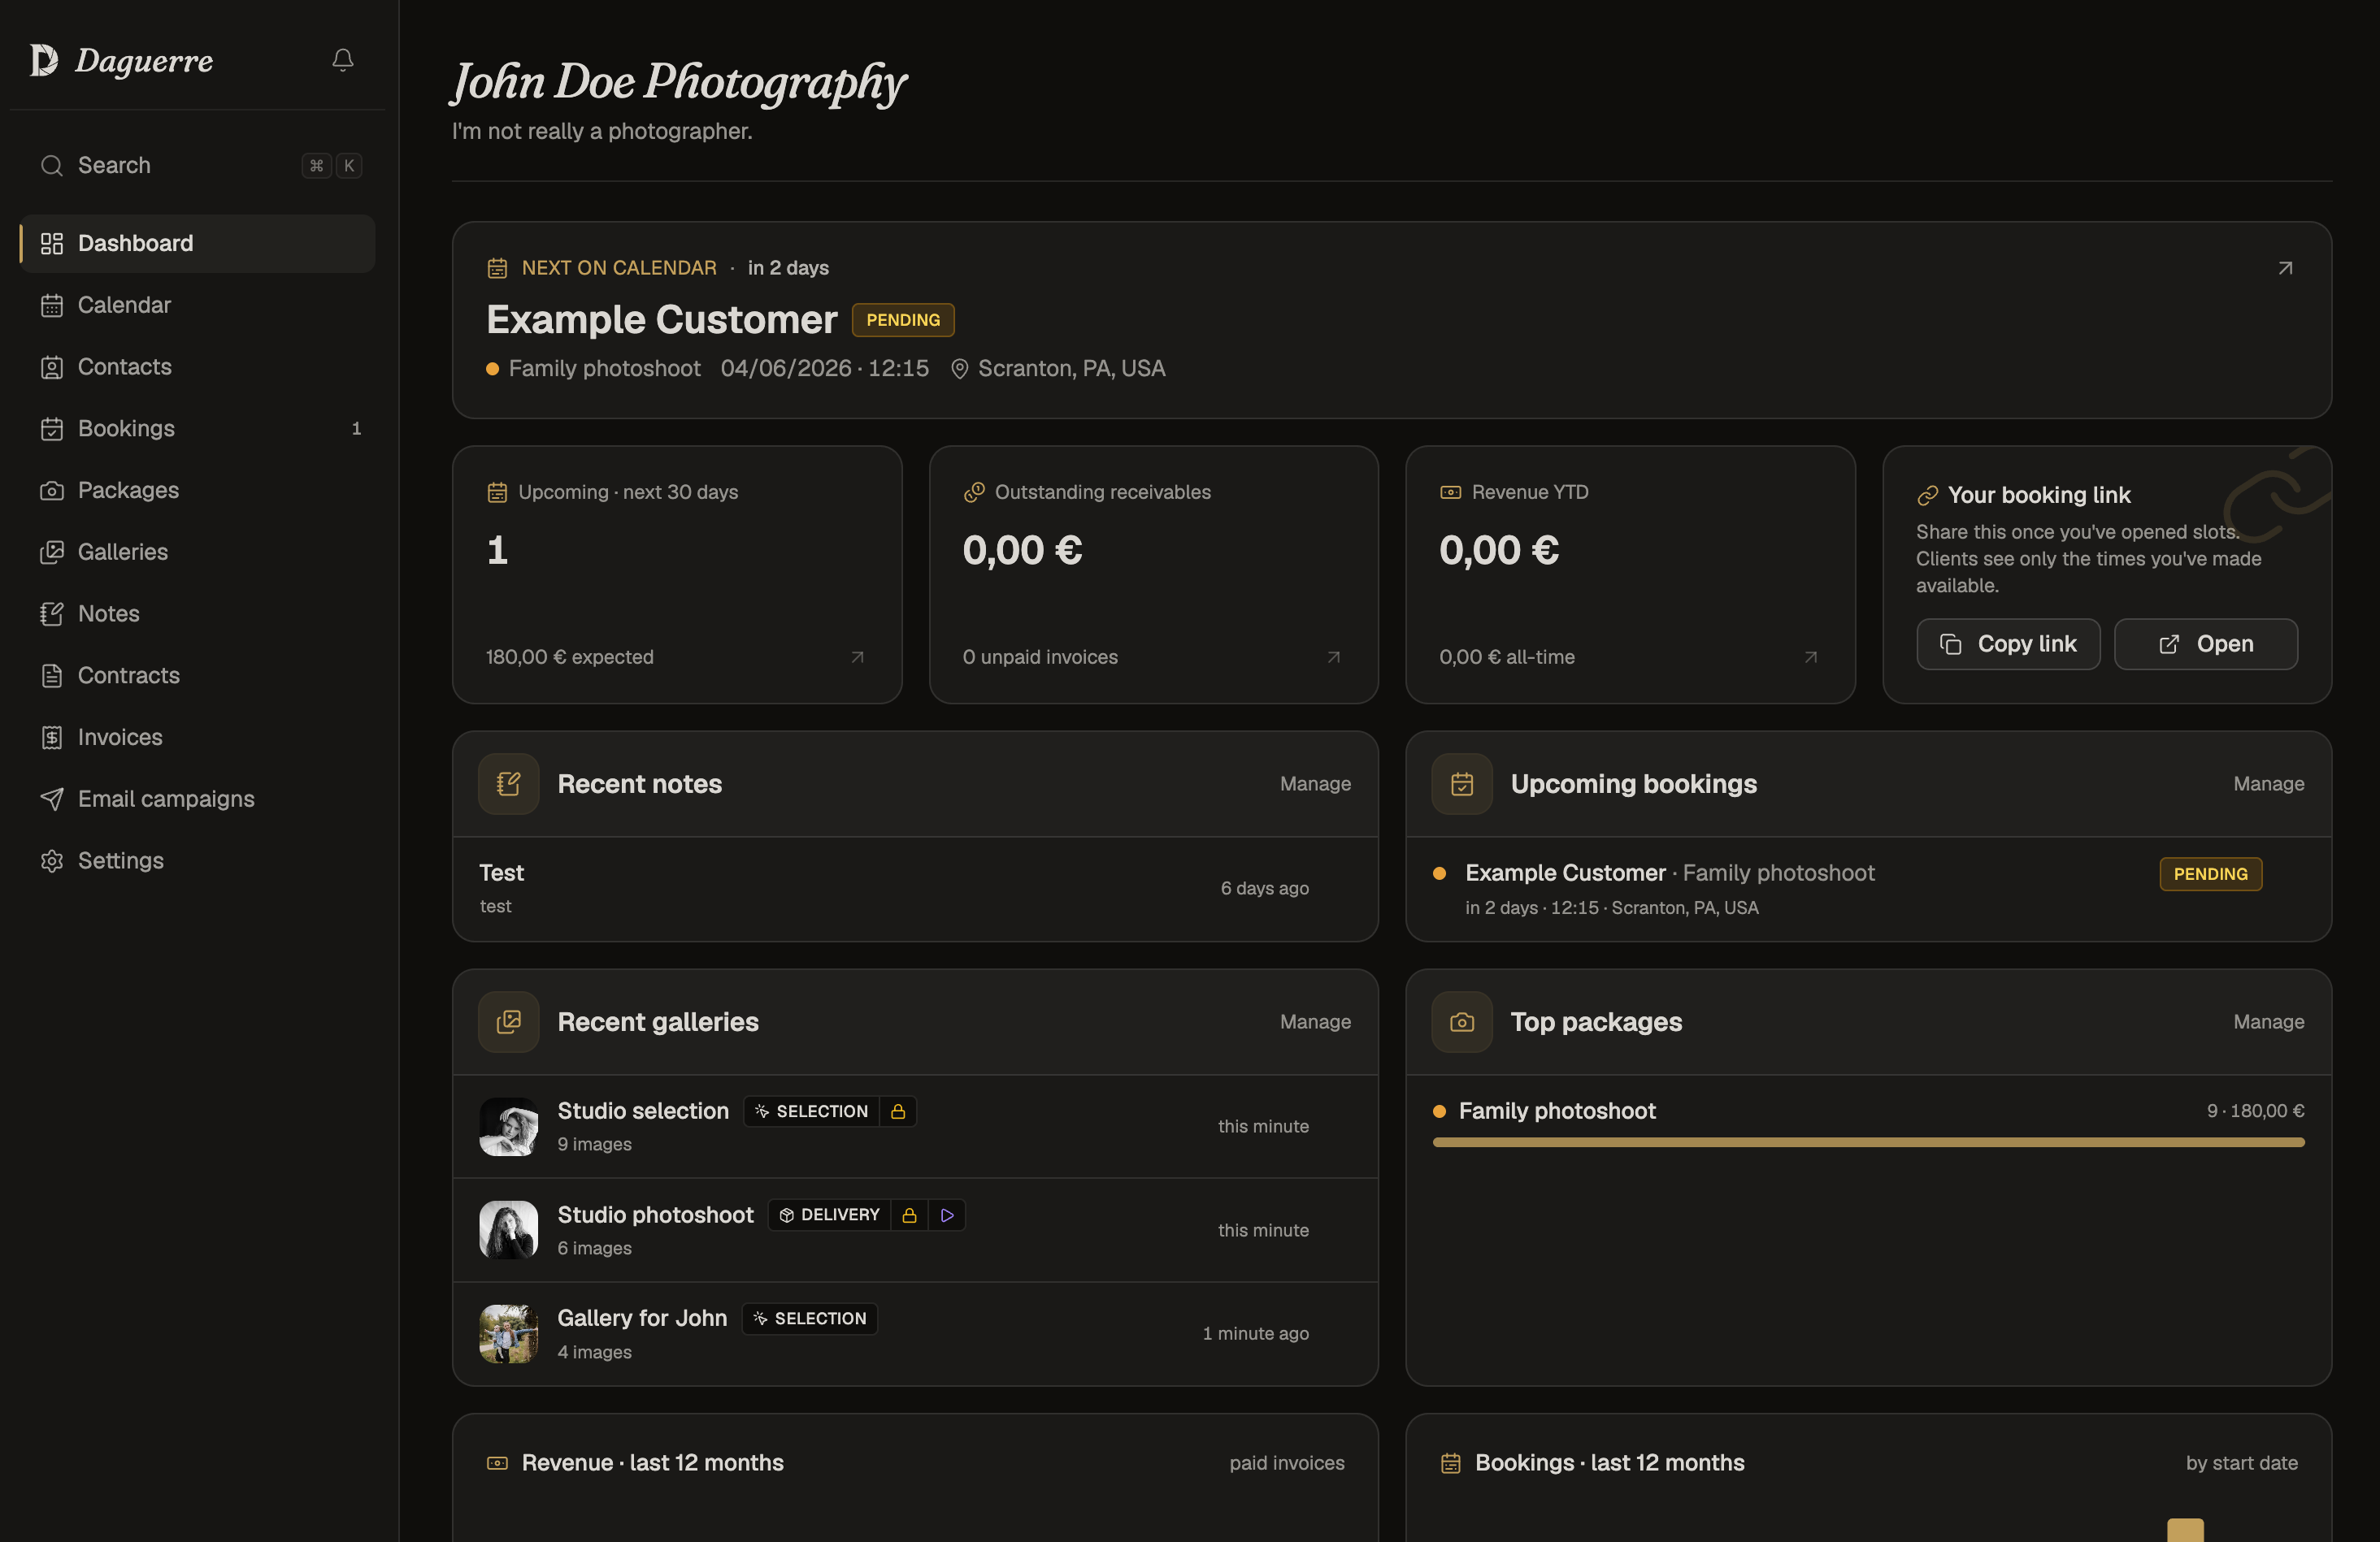This screenshot has height=1542, width=2380.
Task: Click the gold bar in Bookings chart
Action: [2185, 1530]
